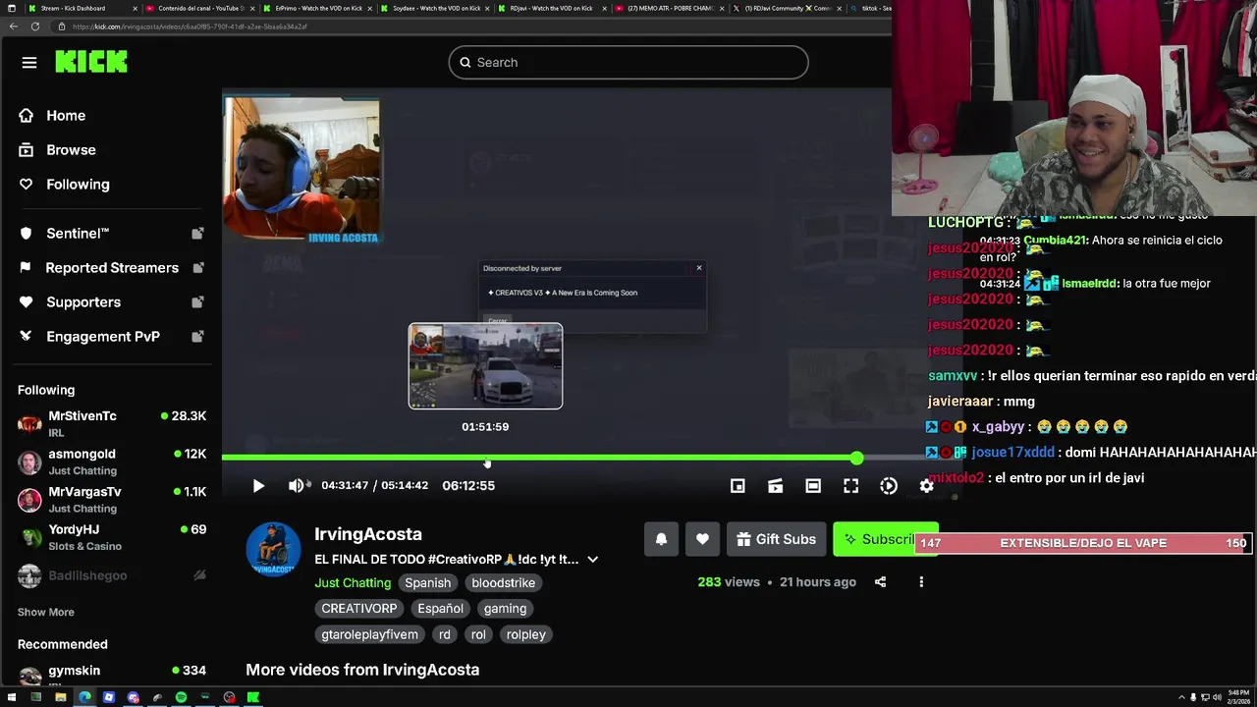Select the bloodstrike tag
The image size is (1257, 707).
(x=503, y=582)
